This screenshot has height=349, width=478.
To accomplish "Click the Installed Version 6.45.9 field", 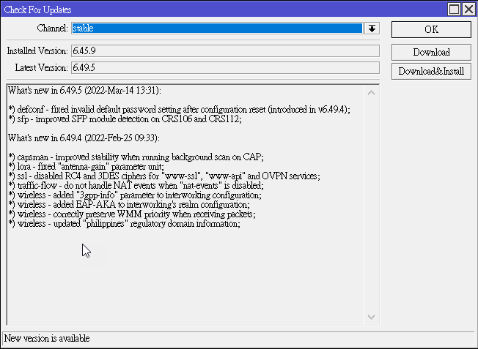I will coord(225,50).
